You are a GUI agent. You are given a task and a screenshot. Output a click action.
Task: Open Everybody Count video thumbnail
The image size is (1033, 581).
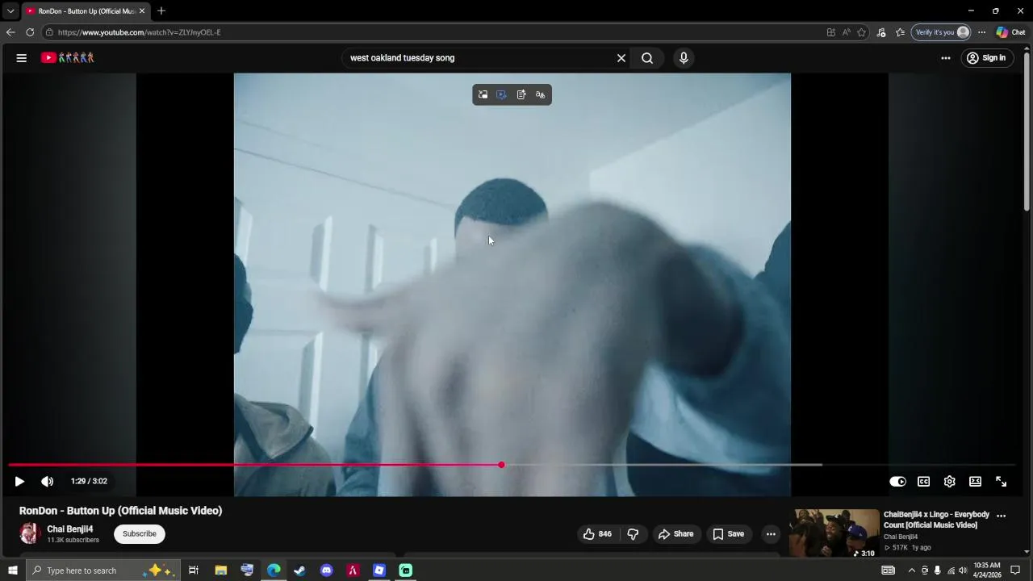point(834,533)
